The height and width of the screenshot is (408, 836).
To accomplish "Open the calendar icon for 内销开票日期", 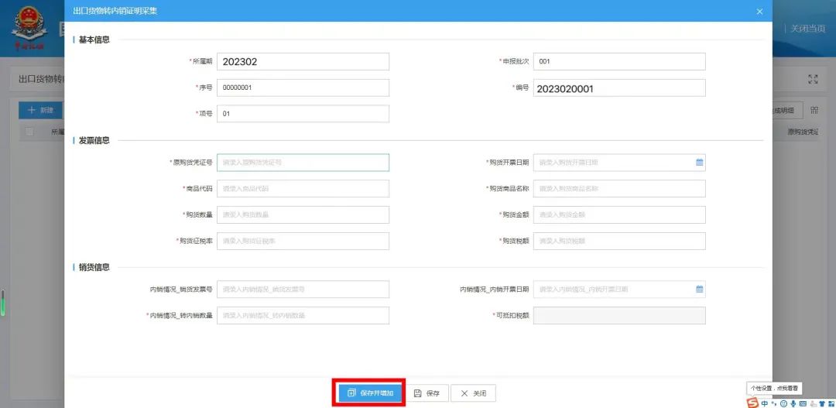I will [x=699, y=290].
